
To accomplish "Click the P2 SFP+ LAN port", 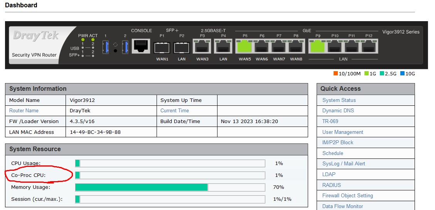I will click(182, 48).
